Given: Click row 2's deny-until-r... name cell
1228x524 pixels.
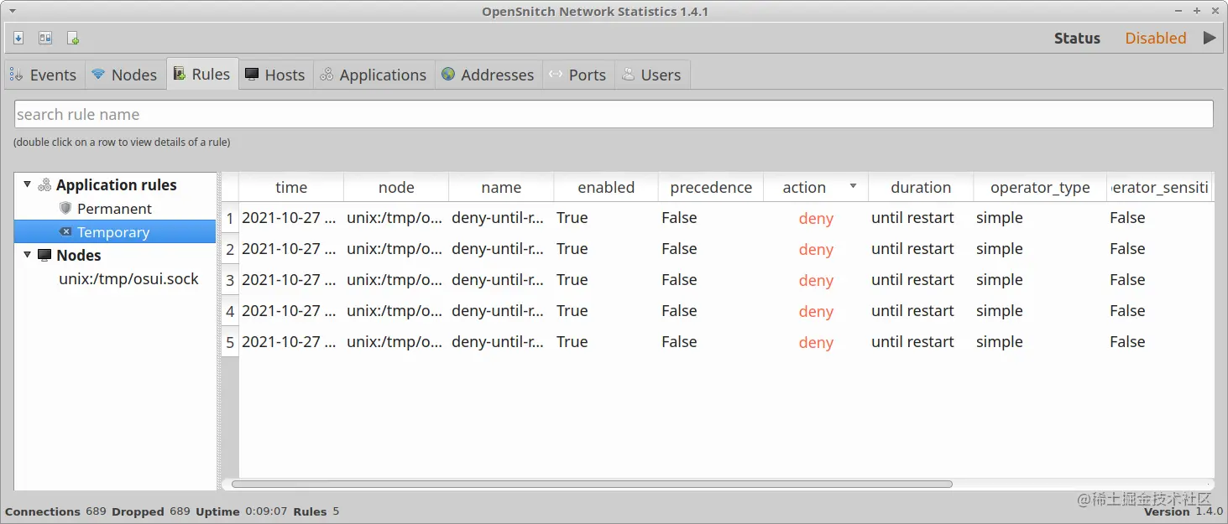Looking at the screenshot, I should click(x=501, y=249).
